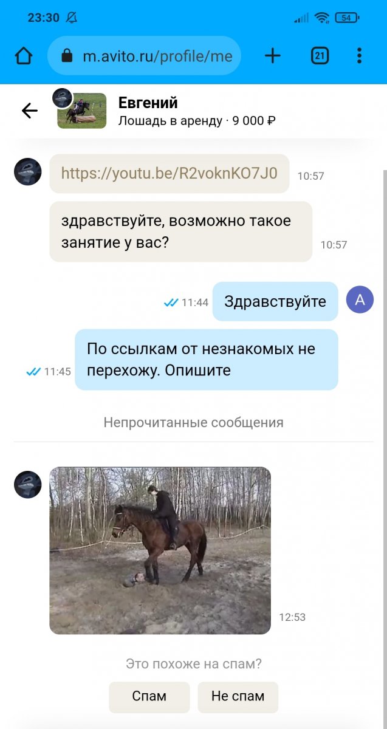Tap the 'По ссылкам от незнакомых' message bubble

(x=207, y=360)
